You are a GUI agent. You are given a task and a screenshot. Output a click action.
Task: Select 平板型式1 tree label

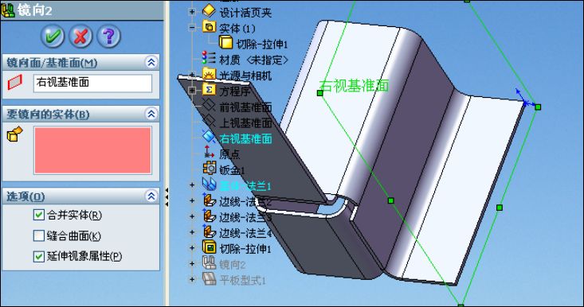pyautogui.click(x=242, y=280)
